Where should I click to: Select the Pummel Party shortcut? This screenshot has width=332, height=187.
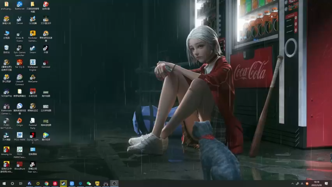(x=33, y=123)
